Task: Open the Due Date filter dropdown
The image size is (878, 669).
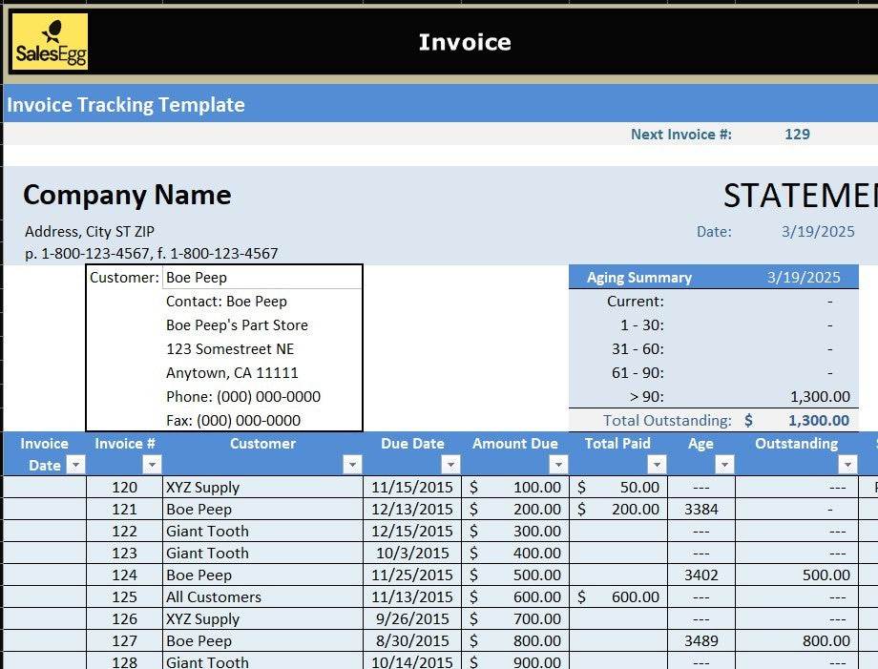Action: pos(450,465)
